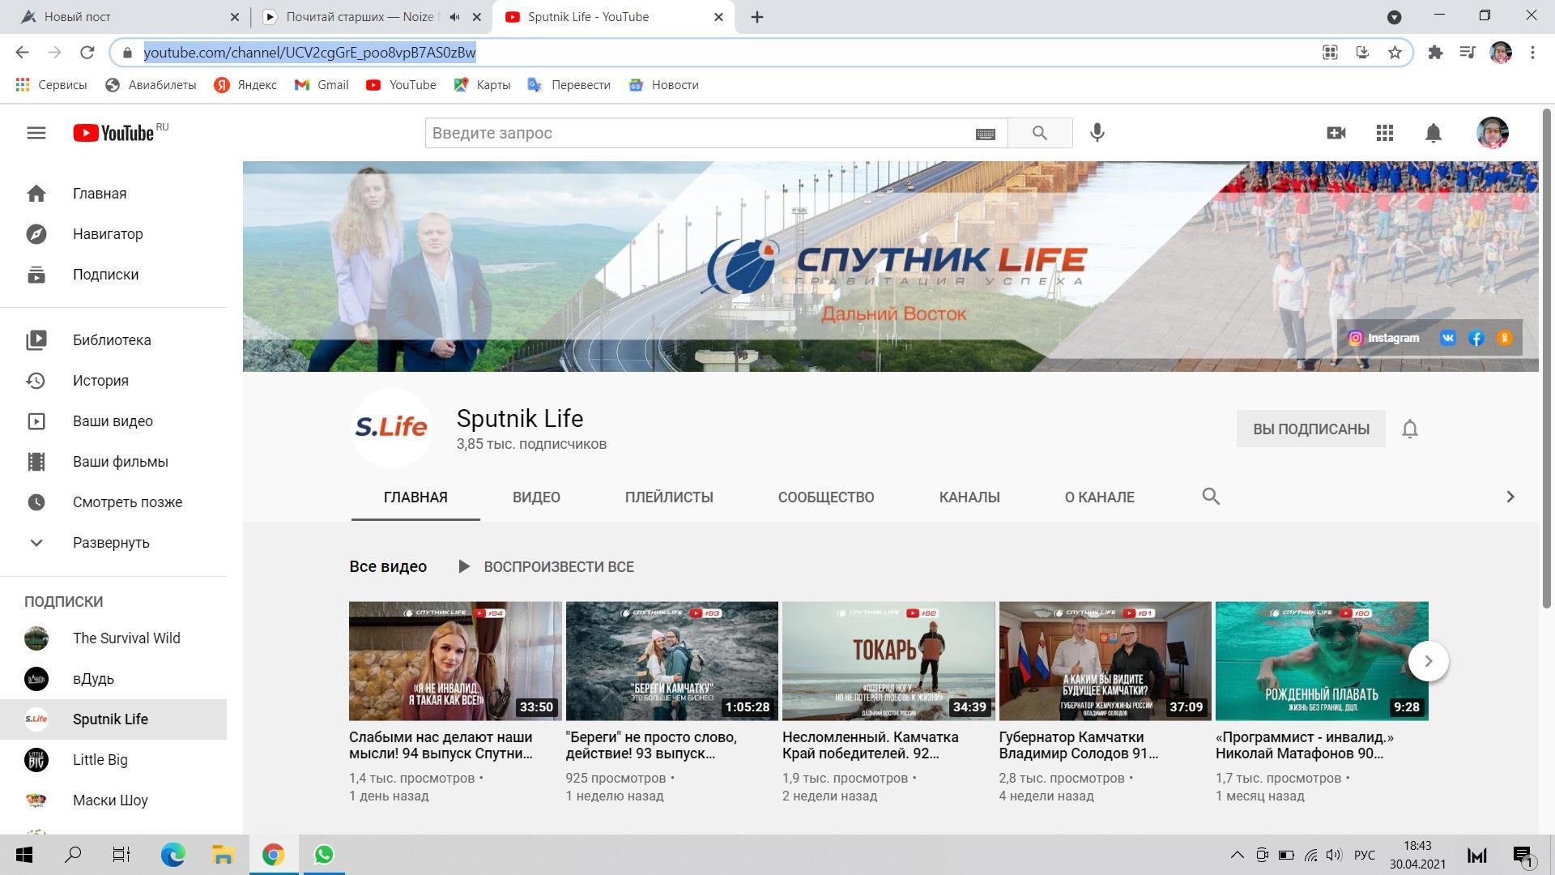Toggle the hamburger guide menu
Image resolution: width=1555 pixels, height=875 pixels.
click(36, 133)
